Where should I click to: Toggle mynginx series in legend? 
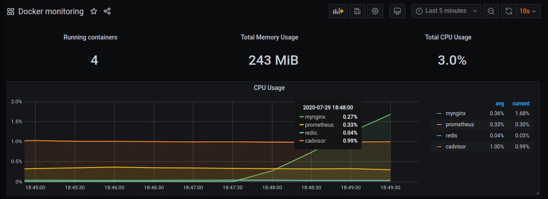(x=456, y=113)
